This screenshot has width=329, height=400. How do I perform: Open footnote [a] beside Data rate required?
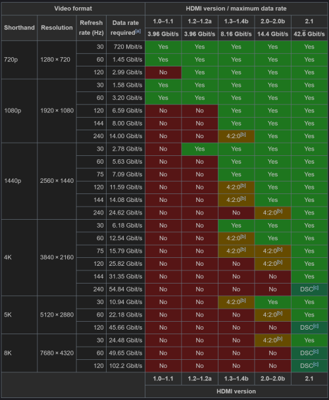[x=138, y=31]
